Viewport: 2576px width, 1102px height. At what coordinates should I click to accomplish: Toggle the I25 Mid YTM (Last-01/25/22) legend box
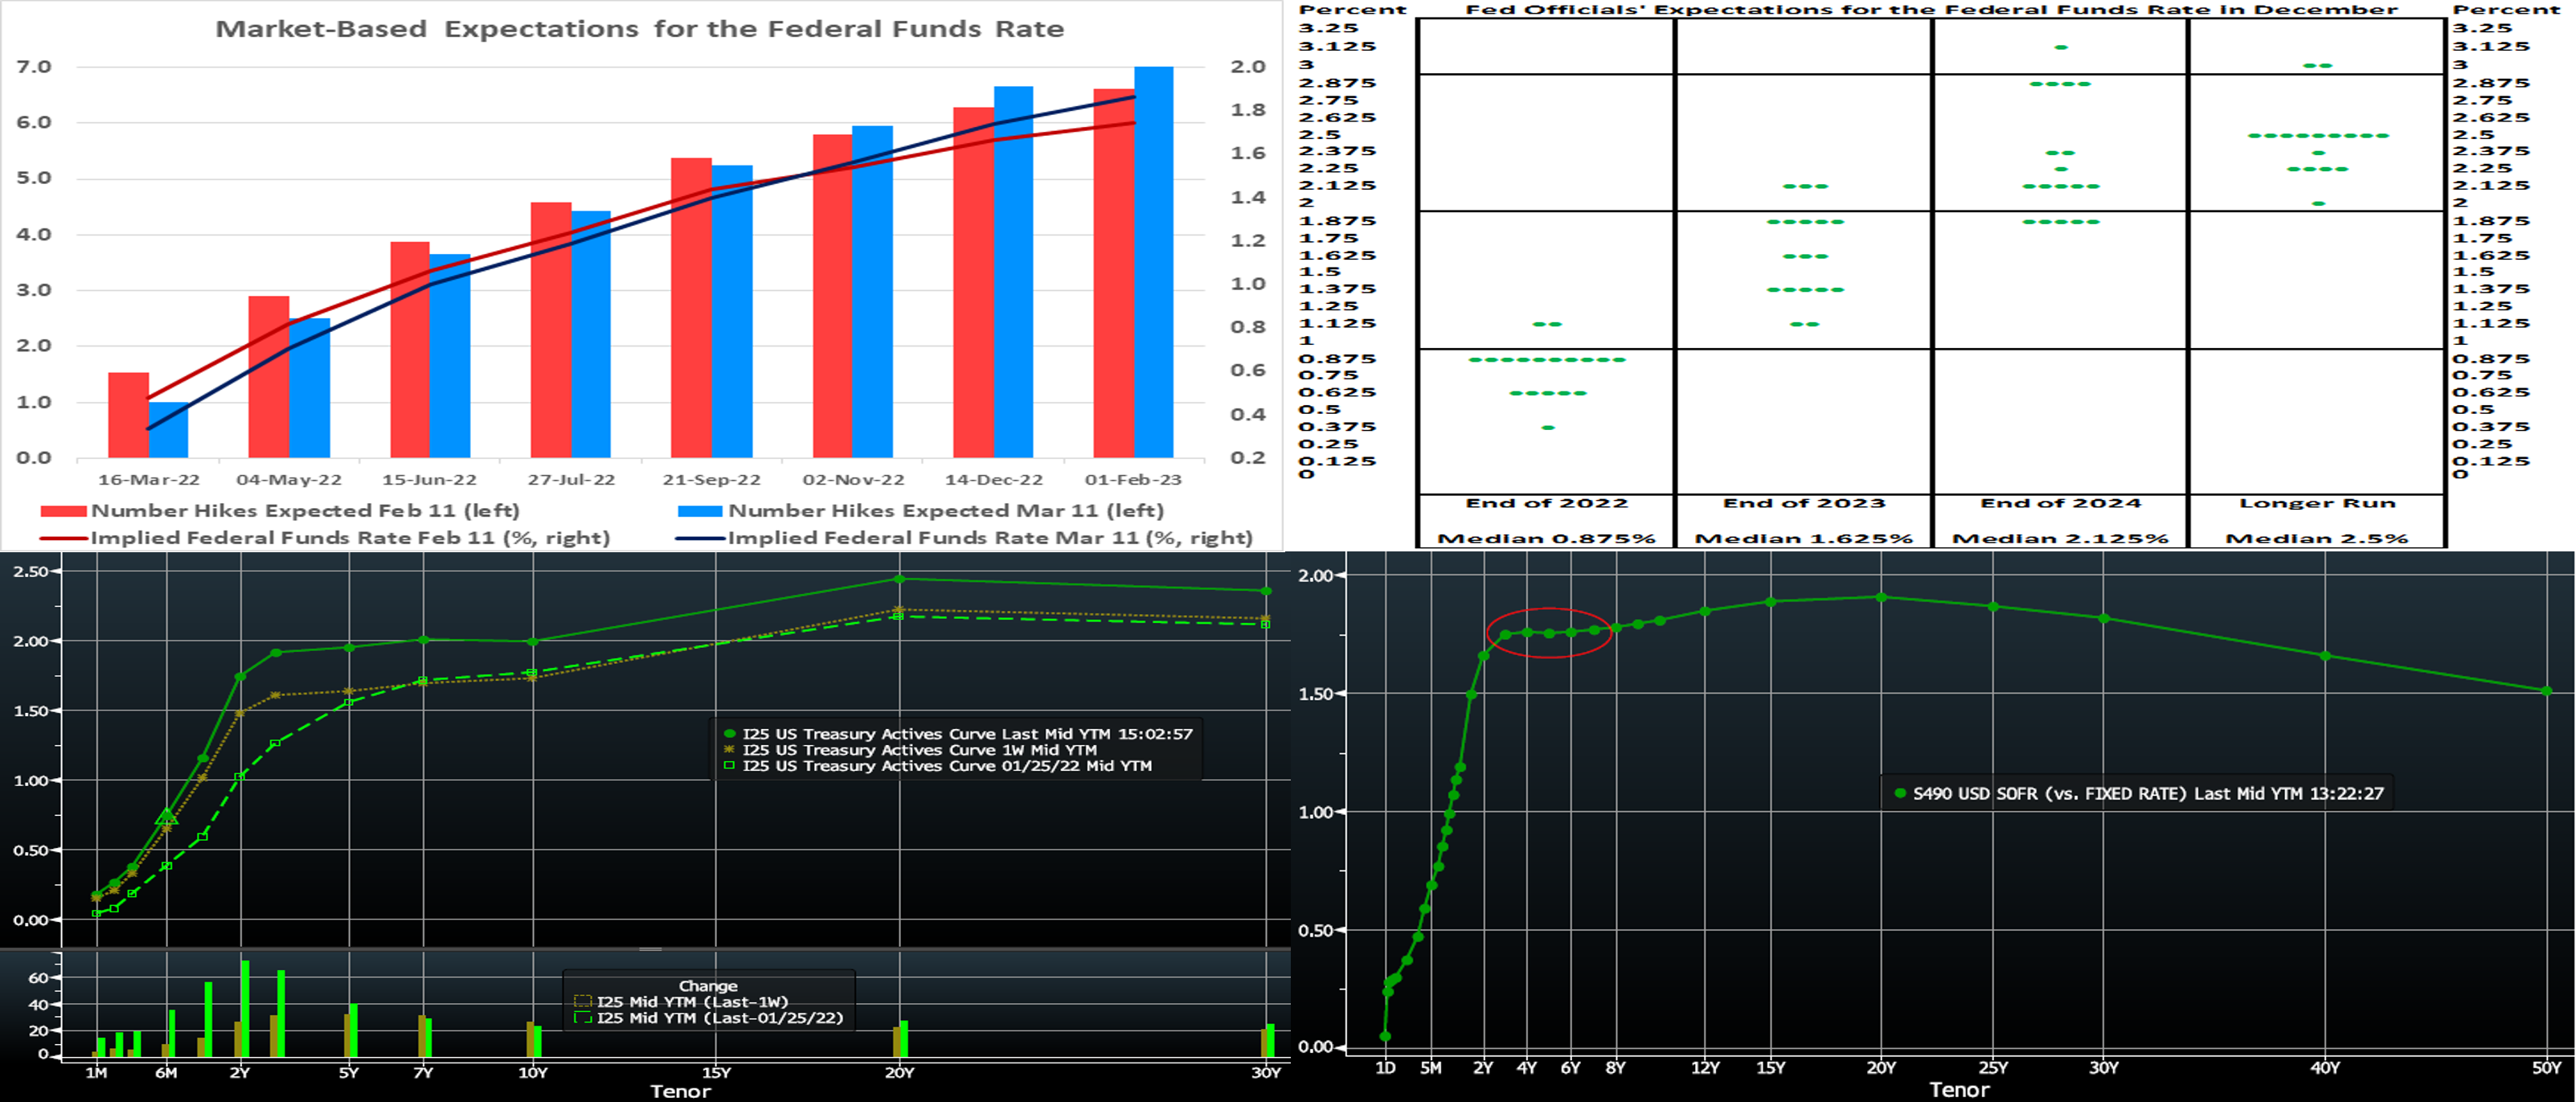tap(583, 1018)
